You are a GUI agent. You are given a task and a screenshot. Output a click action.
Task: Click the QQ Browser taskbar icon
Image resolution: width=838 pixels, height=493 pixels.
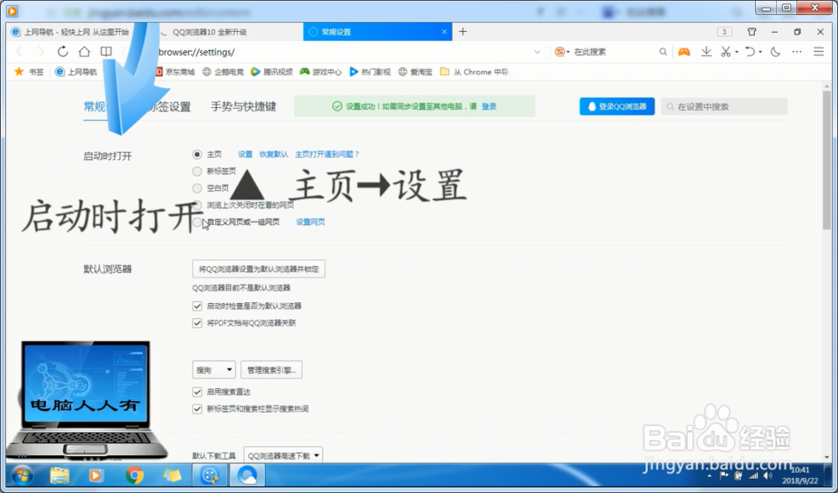(247, 475)
